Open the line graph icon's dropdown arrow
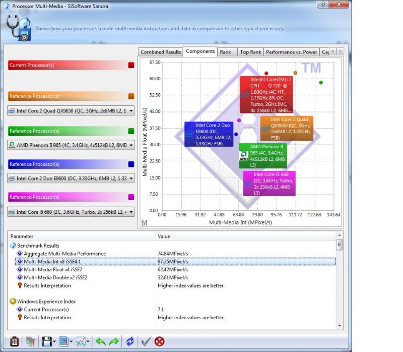This screenshot has width=403, height=352. click(88, 342)
